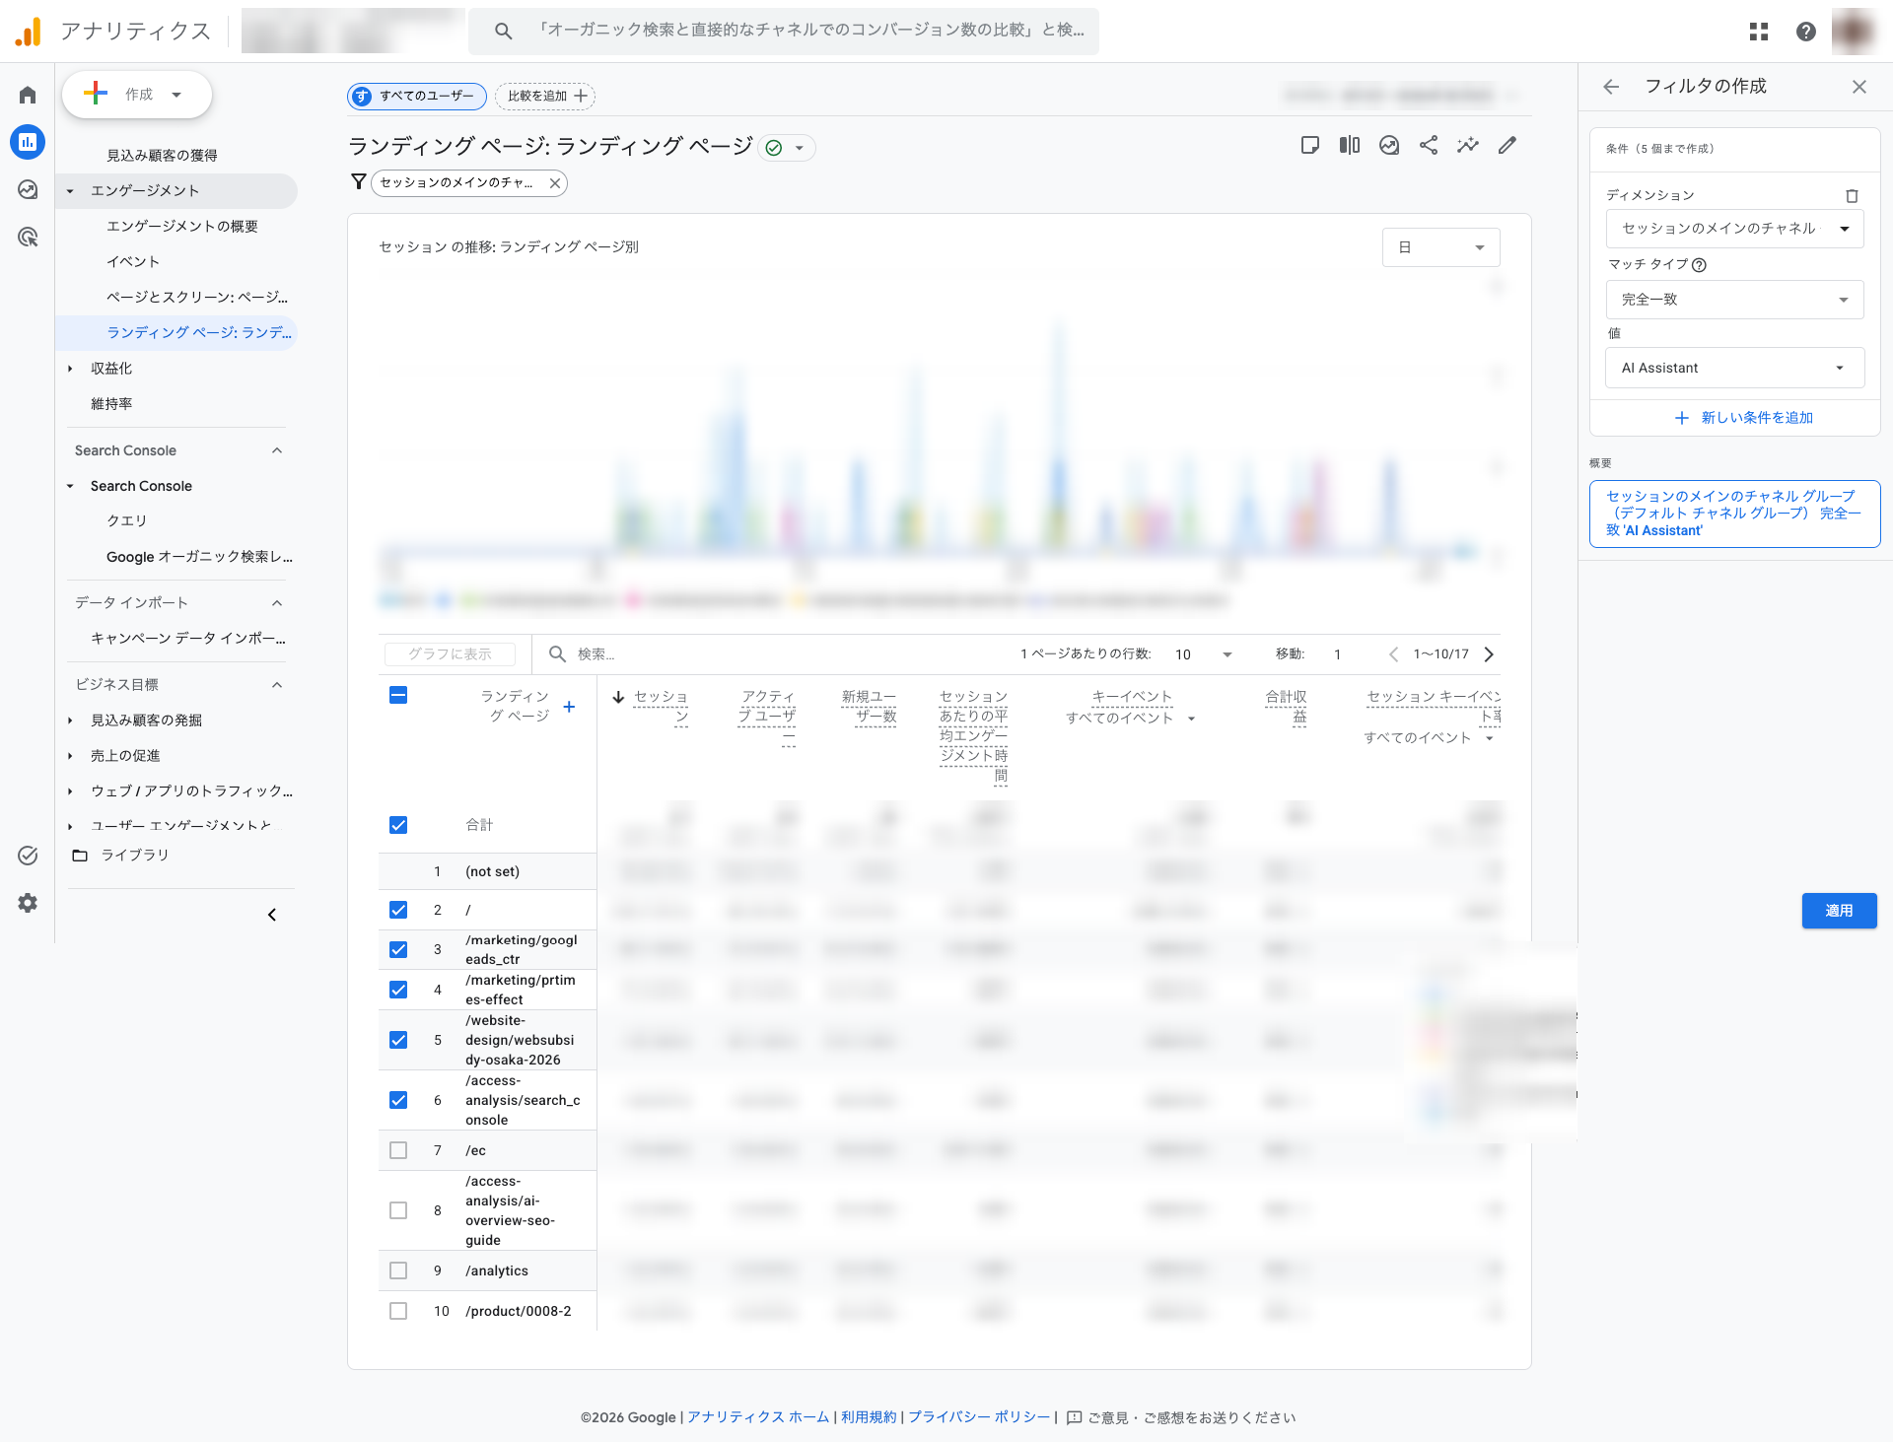Open the 日 granularity dropdown on chart
Screen dimensions: 1893x1442
[1440, 247]
